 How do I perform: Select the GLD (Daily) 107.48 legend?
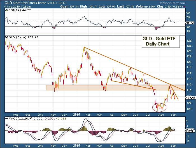point(24,37)
